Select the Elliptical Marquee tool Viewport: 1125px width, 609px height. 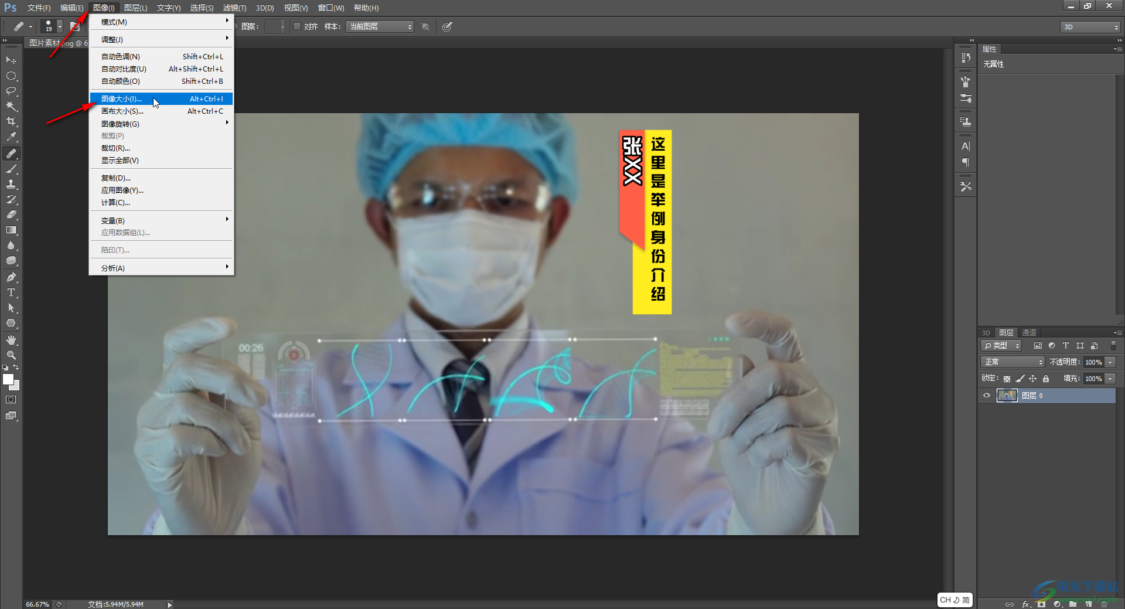pos(11,76)
